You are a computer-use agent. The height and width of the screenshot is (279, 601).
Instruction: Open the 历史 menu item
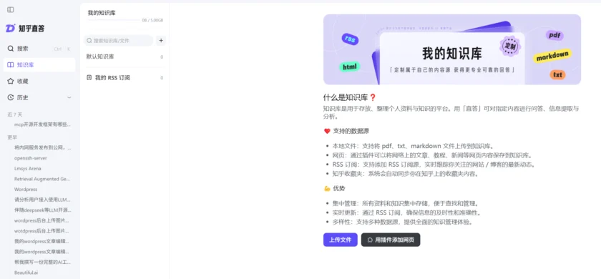(39, 97)
